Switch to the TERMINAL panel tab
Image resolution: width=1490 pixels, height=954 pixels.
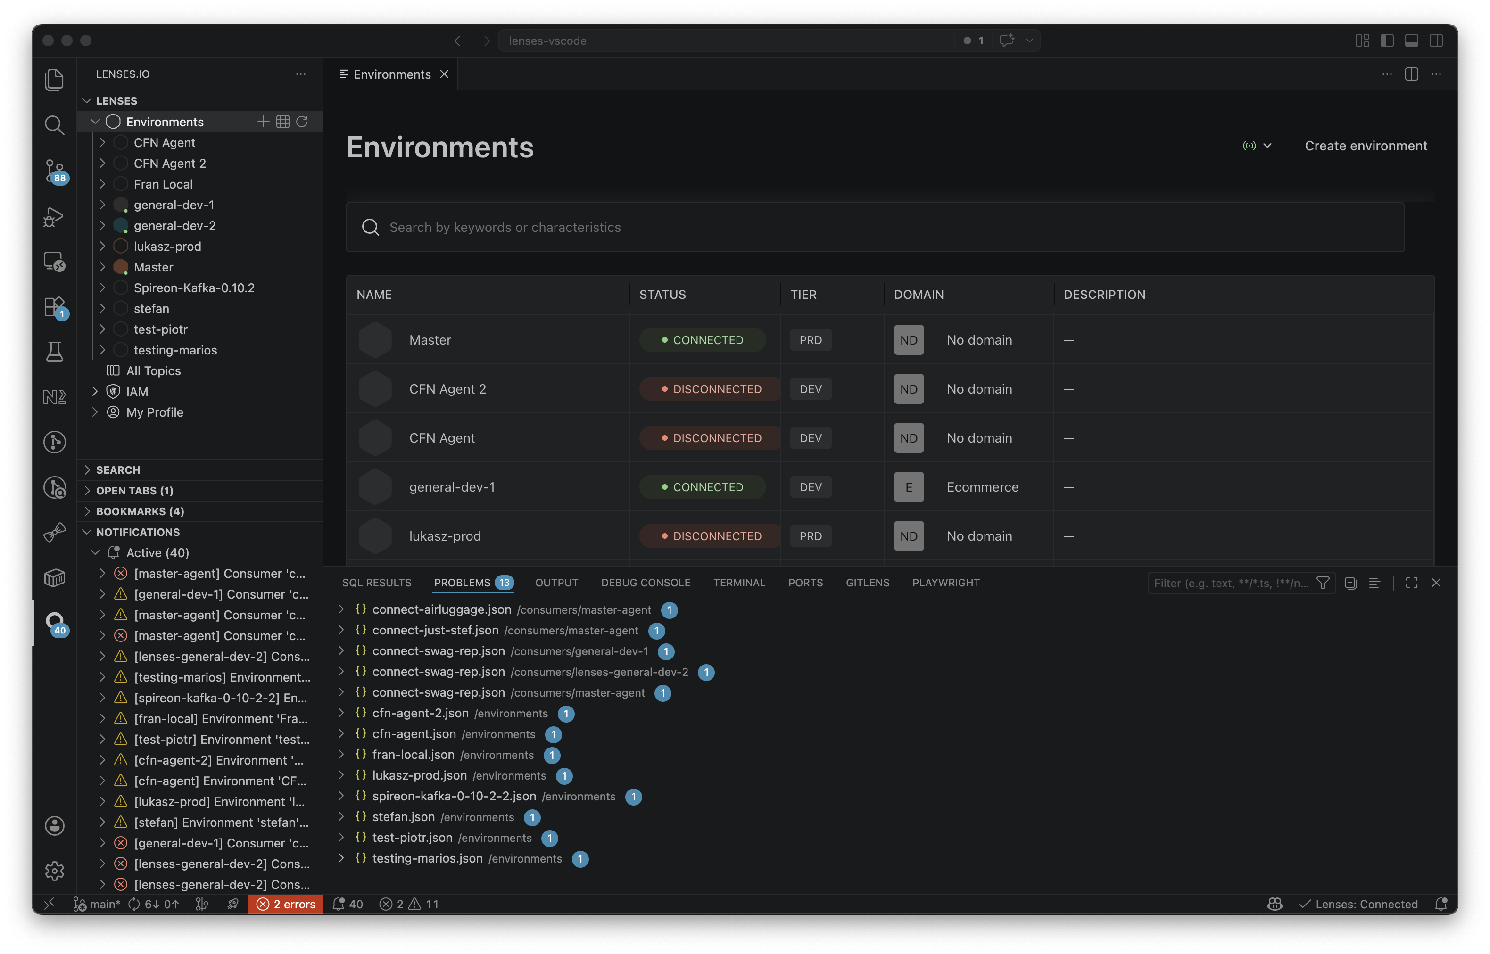pyautogui.click(x=738, y=583)
